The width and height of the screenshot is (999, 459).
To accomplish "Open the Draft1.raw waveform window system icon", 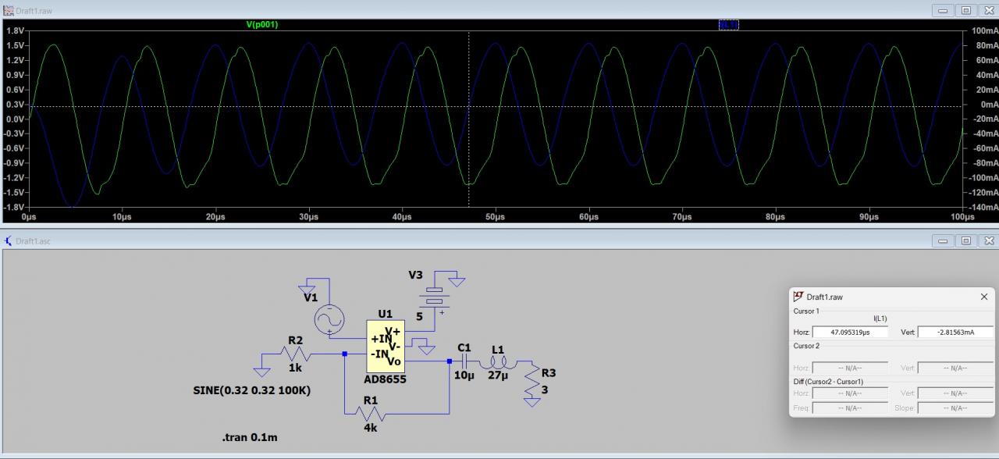I will pos(9,10).
